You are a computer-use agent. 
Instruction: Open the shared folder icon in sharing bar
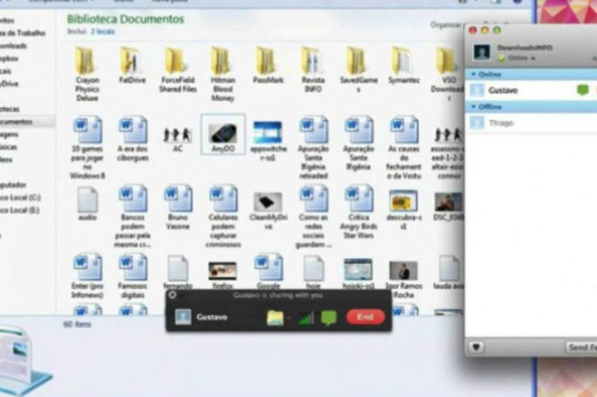[x=276, y=317]
